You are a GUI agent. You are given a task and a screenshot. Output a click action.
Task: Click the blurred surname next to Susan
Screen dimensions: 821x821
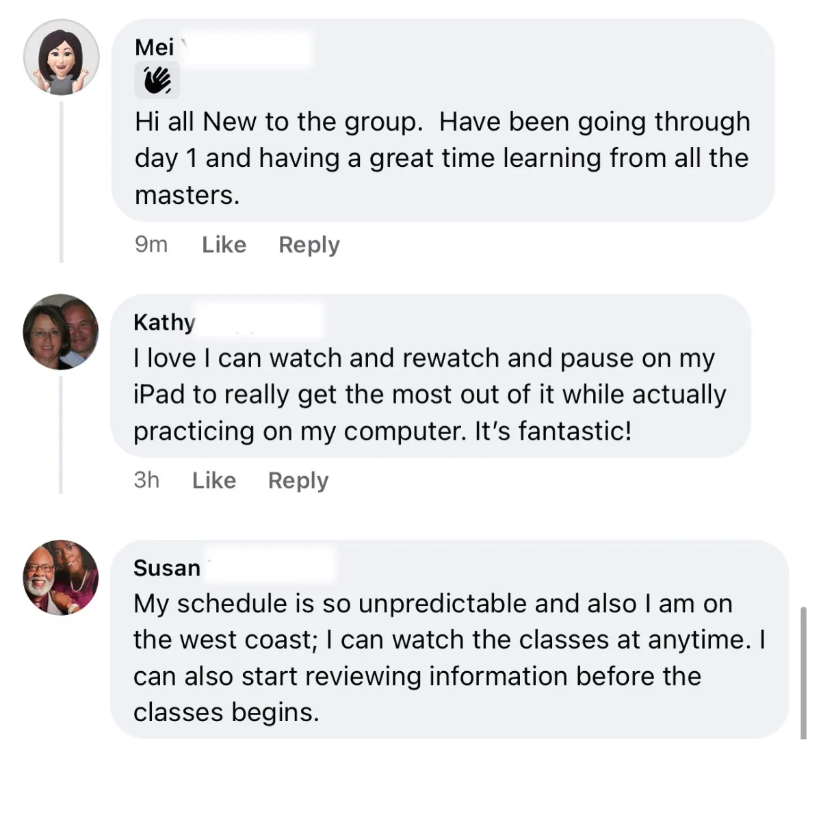click(x=272, y=567)
